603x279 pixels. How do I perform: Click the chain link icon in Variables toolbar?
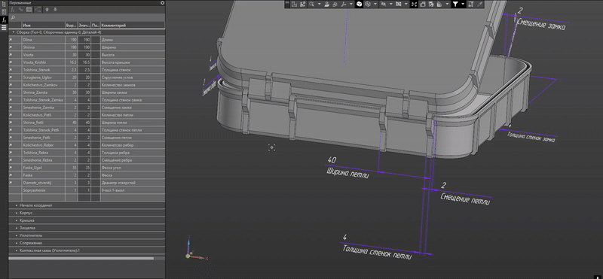21,10
